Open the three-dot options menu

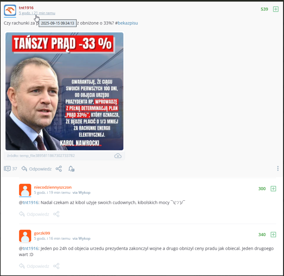(278, 169)
